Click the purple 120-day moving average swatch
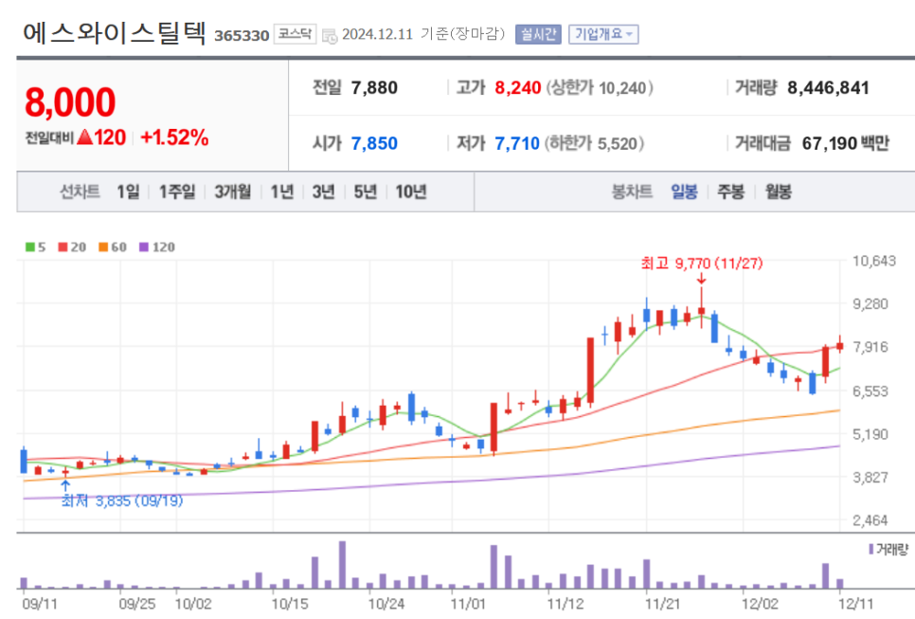Image resolution: width=915 pixels, height=619 pixels. (x=144, y=247)
